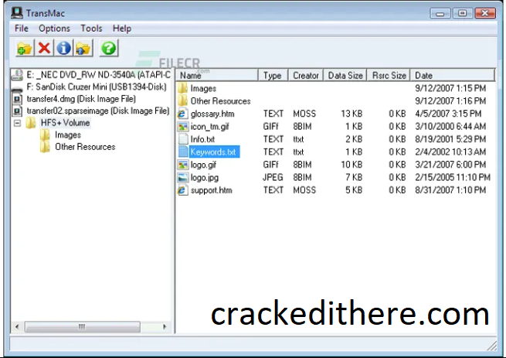Click the TransMac title bar app icon
Image resolution: width=506 pixels, height=358 pixels.
[17, 12]
